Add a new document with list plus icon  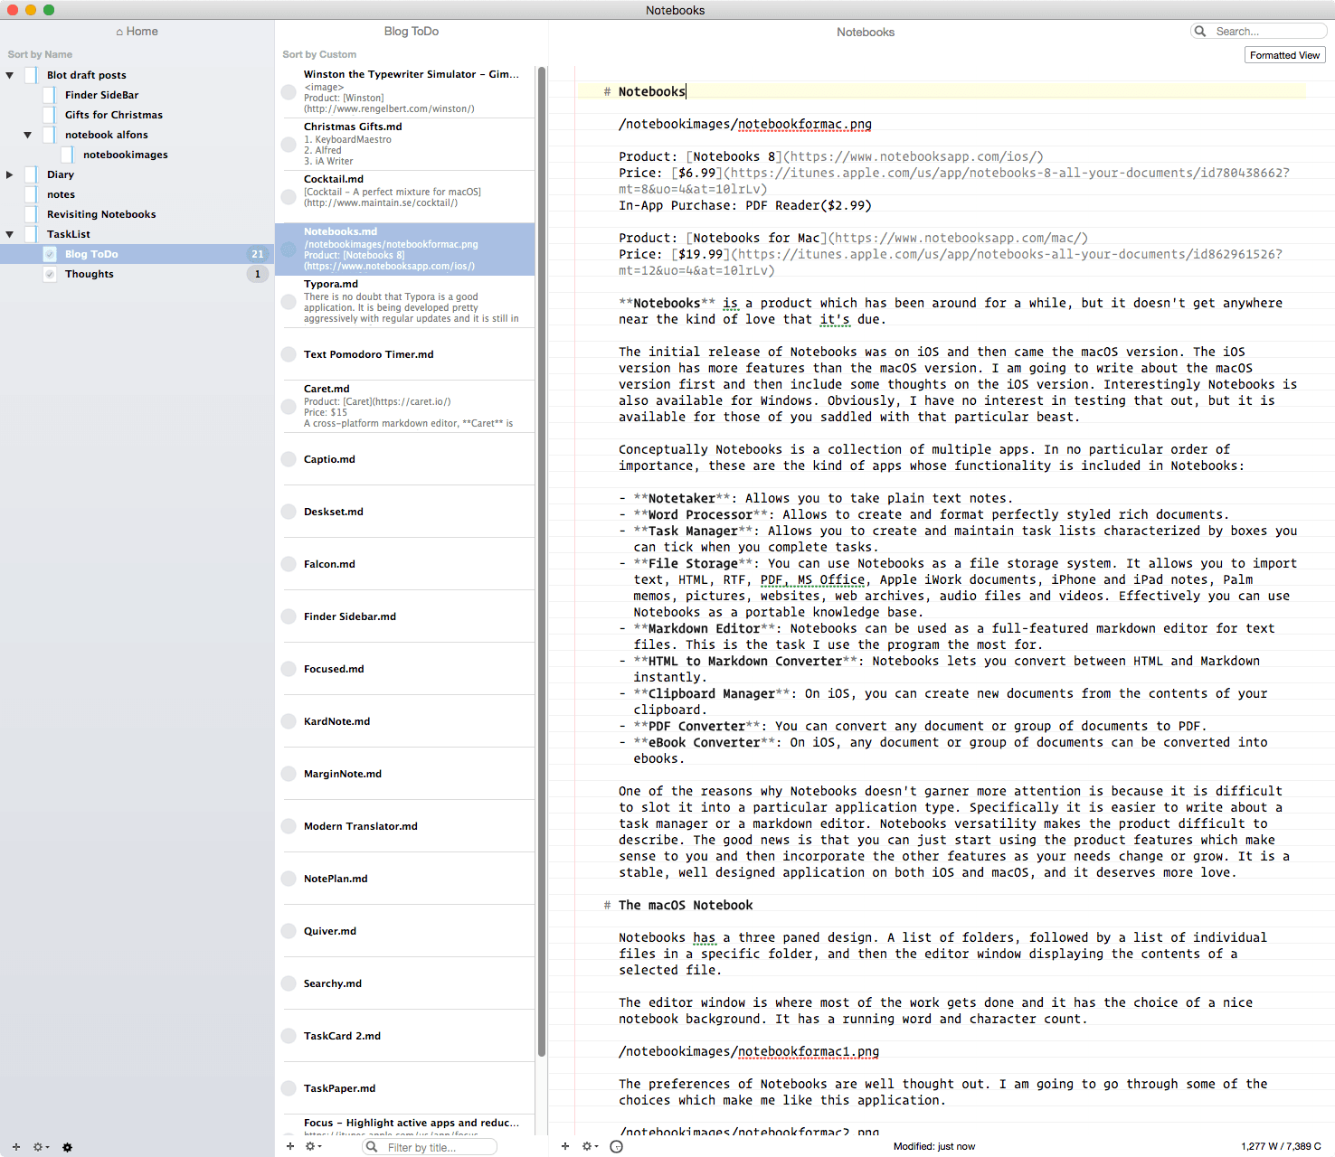[290, 1146]
